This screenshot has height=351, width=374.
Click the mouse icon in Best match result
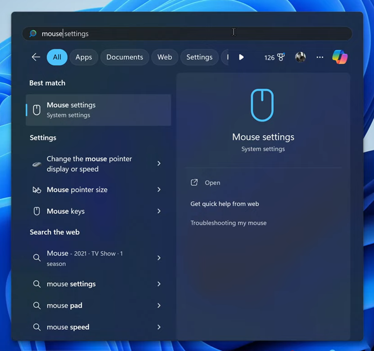tap(37, 110)
